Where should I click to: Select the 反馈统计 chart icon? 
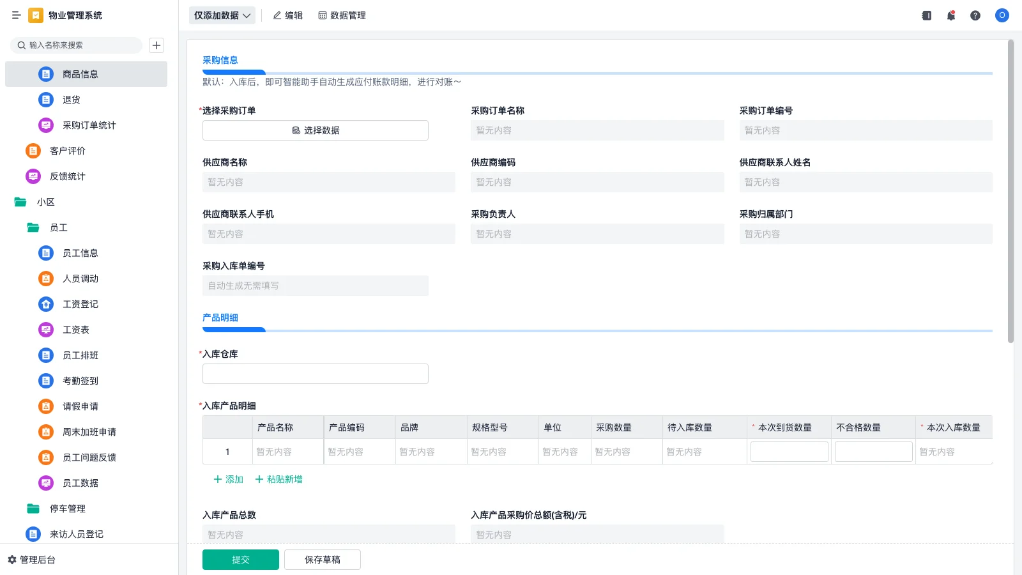click(x=33, y=176)
